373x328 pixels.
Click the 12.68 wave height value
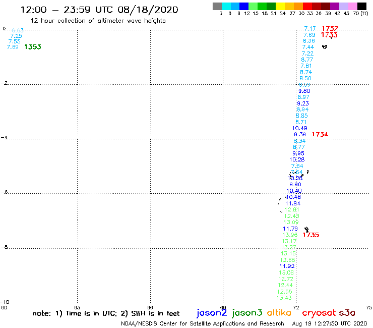[288, 260]
